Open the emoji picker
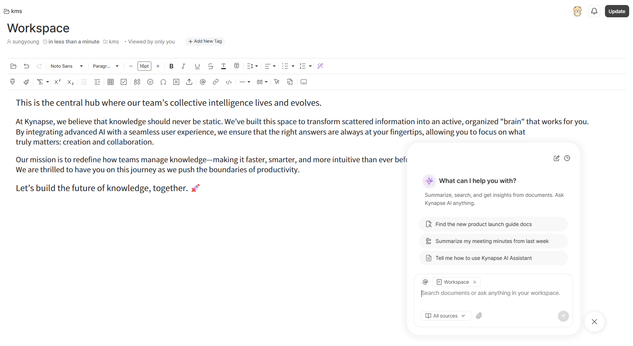The width and height of the screenshot is (633, 346). pos(150,82)
